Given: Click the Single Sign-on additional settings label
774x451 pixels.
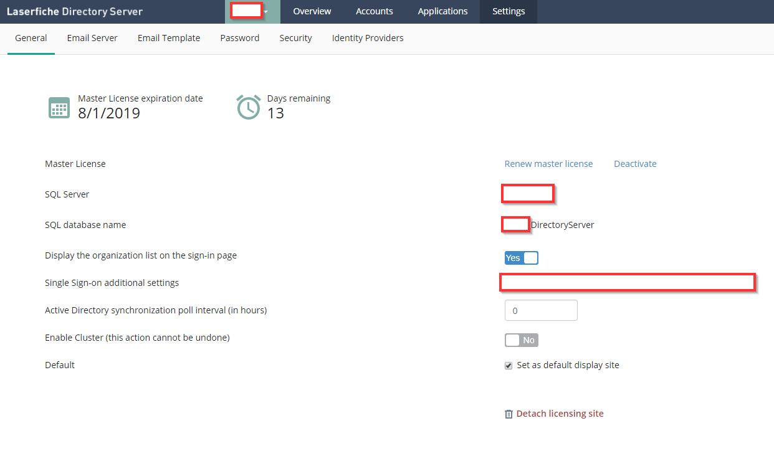Looking at the screenshot, I should (x=112, y=283).
